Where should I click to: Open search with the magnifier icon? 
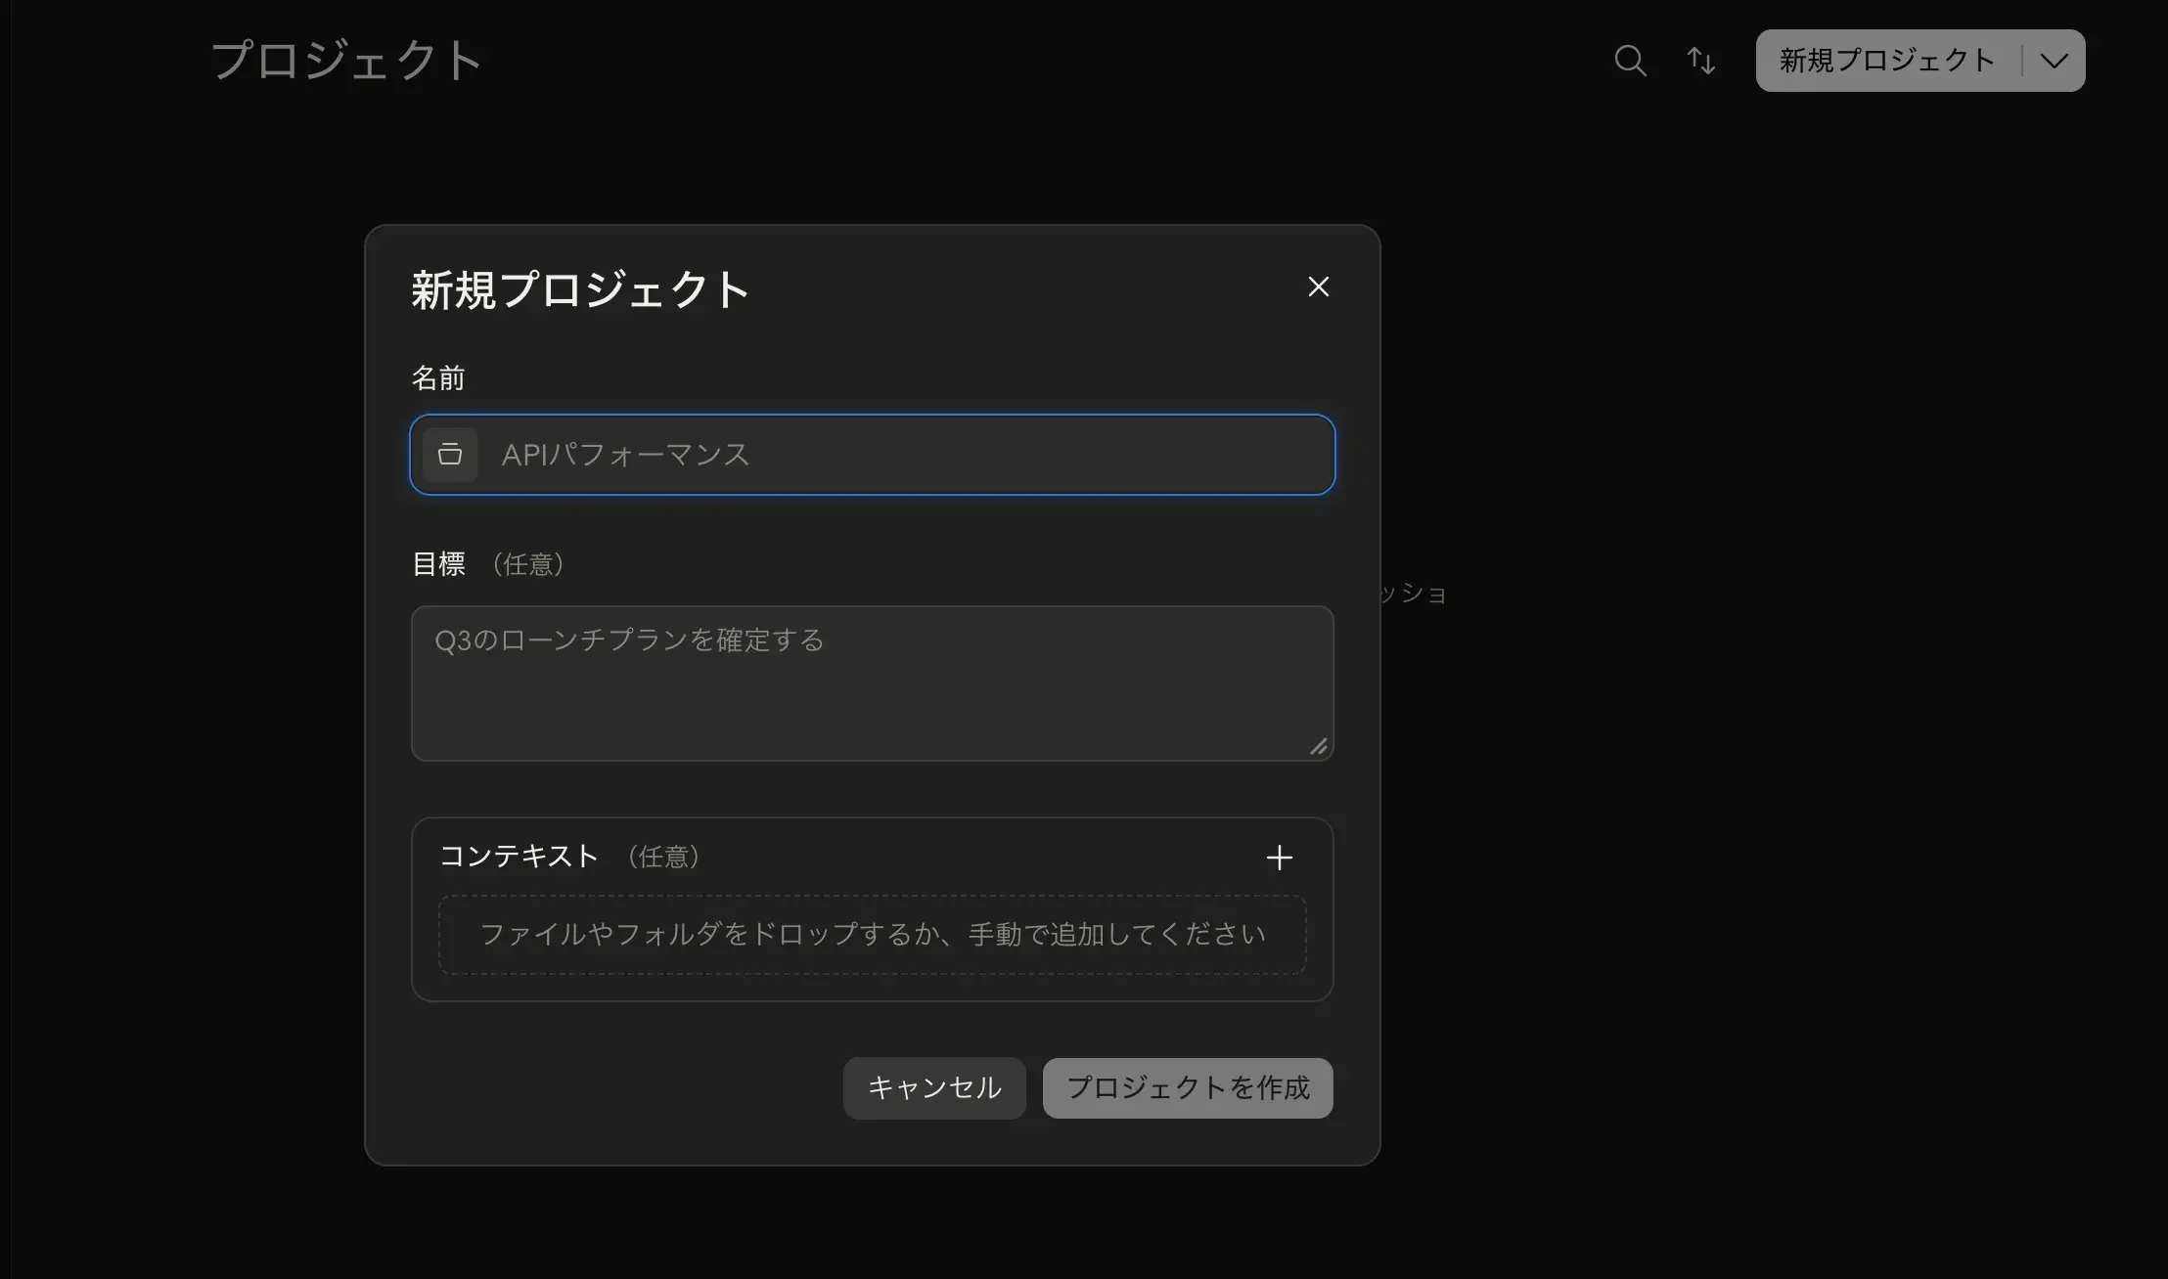[x=1630, y=61]
